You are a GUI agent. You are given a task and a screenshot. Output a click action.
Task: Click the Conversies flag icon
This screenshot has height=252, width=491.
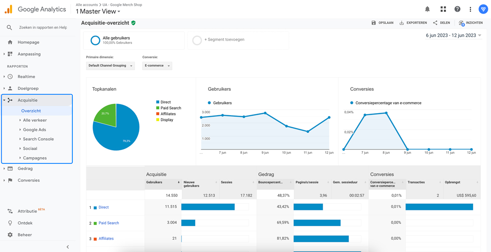pos(10,180)
